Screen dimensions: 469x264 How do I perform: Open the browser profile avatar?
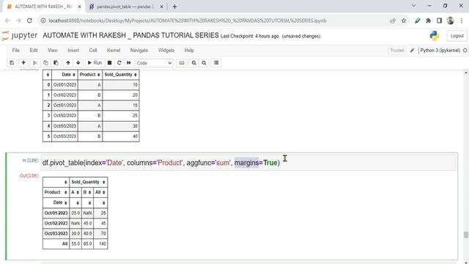(450, 21)
